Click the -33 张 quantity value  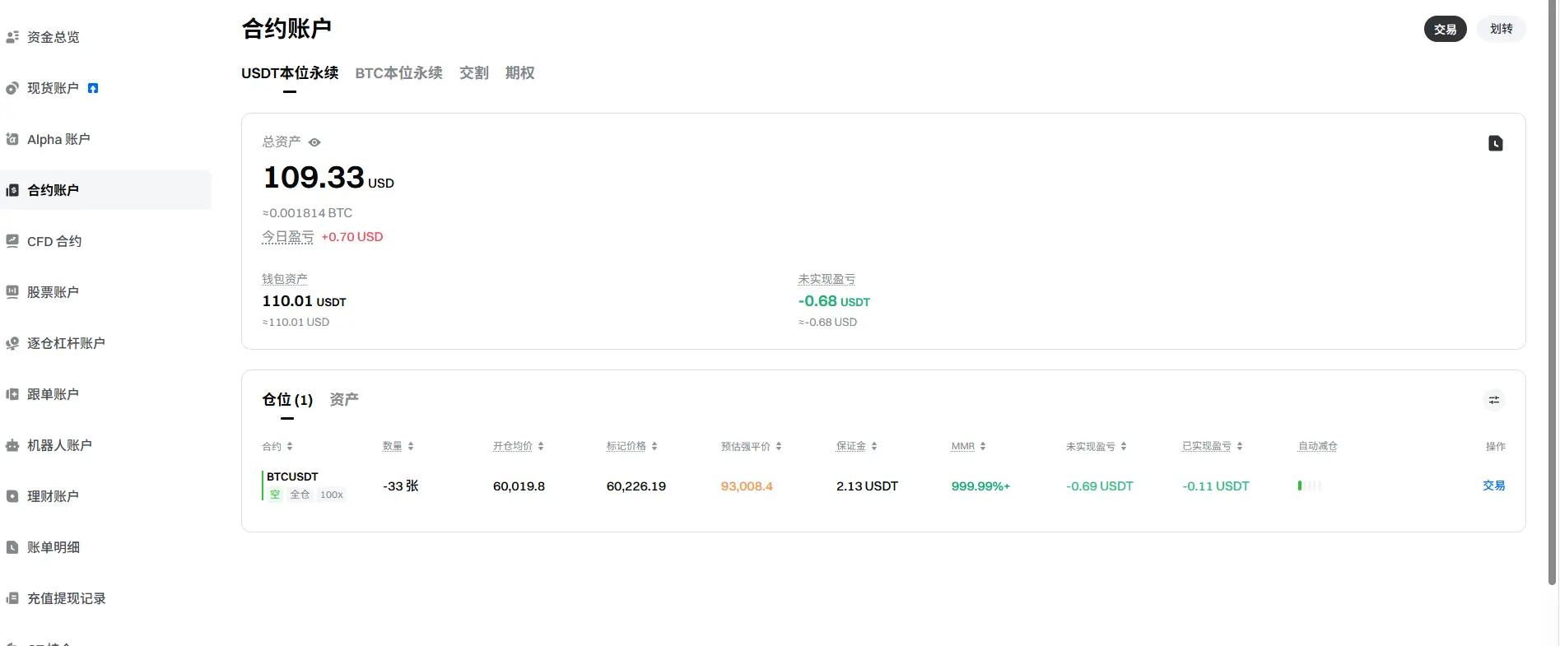point(401,486)
